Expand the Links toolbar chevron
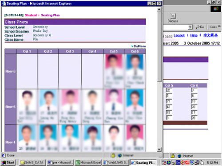This screenshot has height=166, width=222. pyautogui.click(x=219, y=27)
